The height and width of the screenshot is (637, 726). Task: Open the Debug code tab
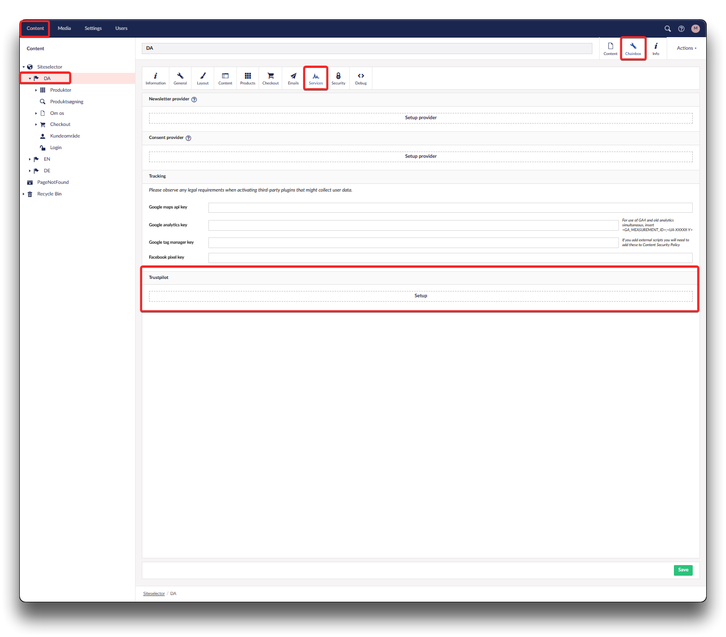(x=361, y=78)
